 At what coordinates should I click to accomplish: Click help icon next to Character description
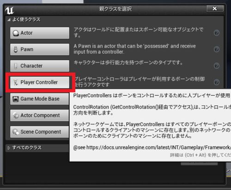(x=217, y=66)
